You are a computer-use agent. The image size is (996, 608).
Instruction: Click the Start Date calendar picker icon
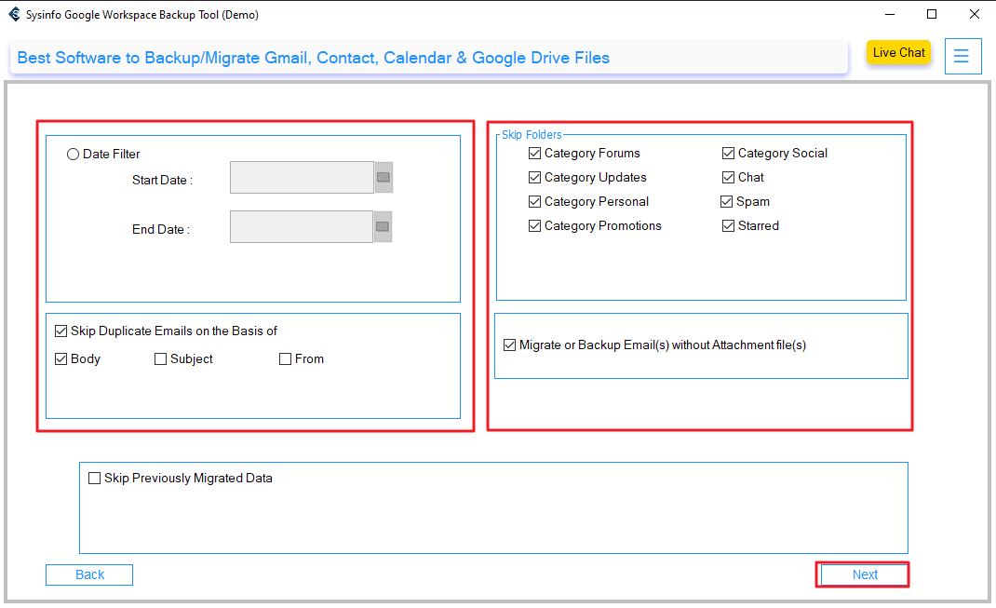(x=383, y=177)
